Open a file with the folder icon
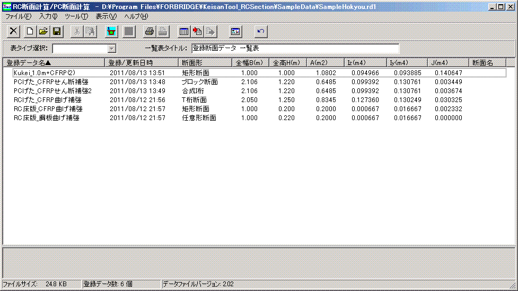This screenshot has height=291, width=518. coord(43,32)
